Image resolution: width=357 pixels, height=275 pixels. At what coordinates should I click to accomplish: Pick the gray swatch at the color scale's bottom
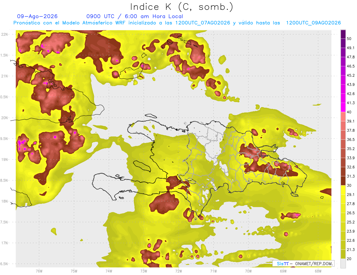pyautogui.click(x=343, y=263)
